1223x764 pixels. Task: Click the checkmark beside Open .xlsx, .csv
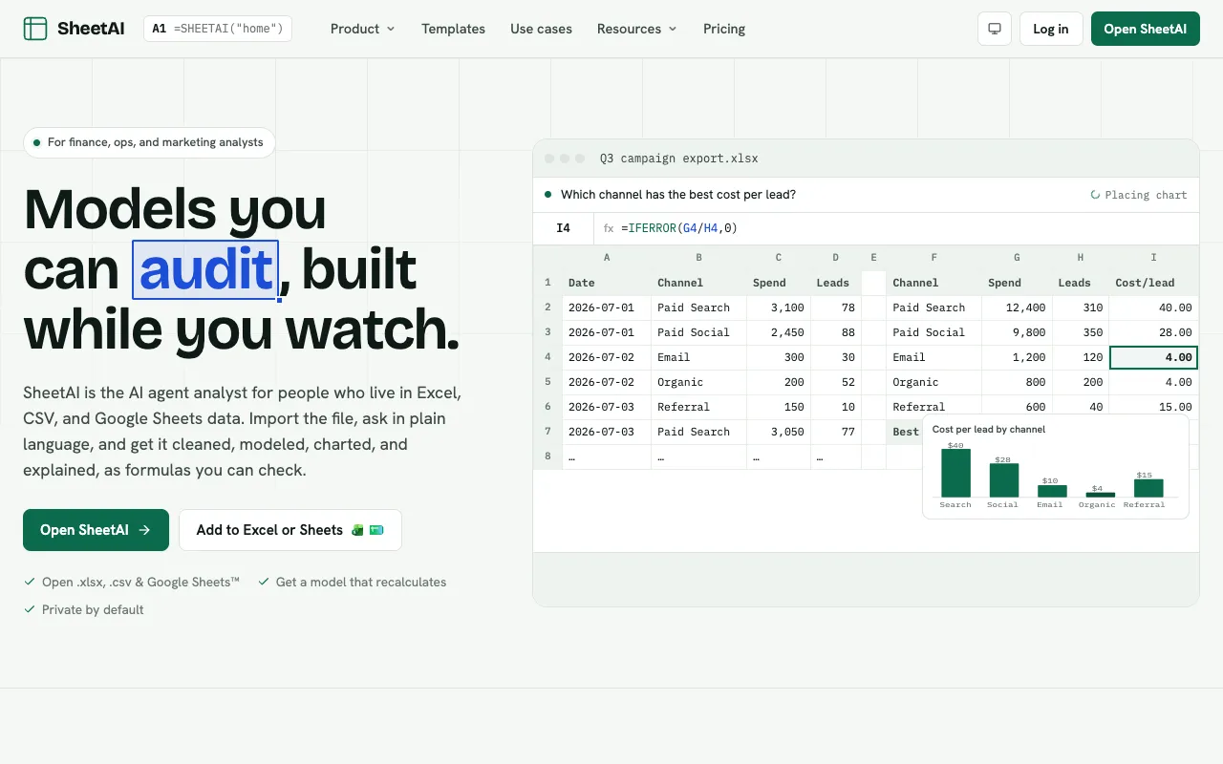click(30, 582)
